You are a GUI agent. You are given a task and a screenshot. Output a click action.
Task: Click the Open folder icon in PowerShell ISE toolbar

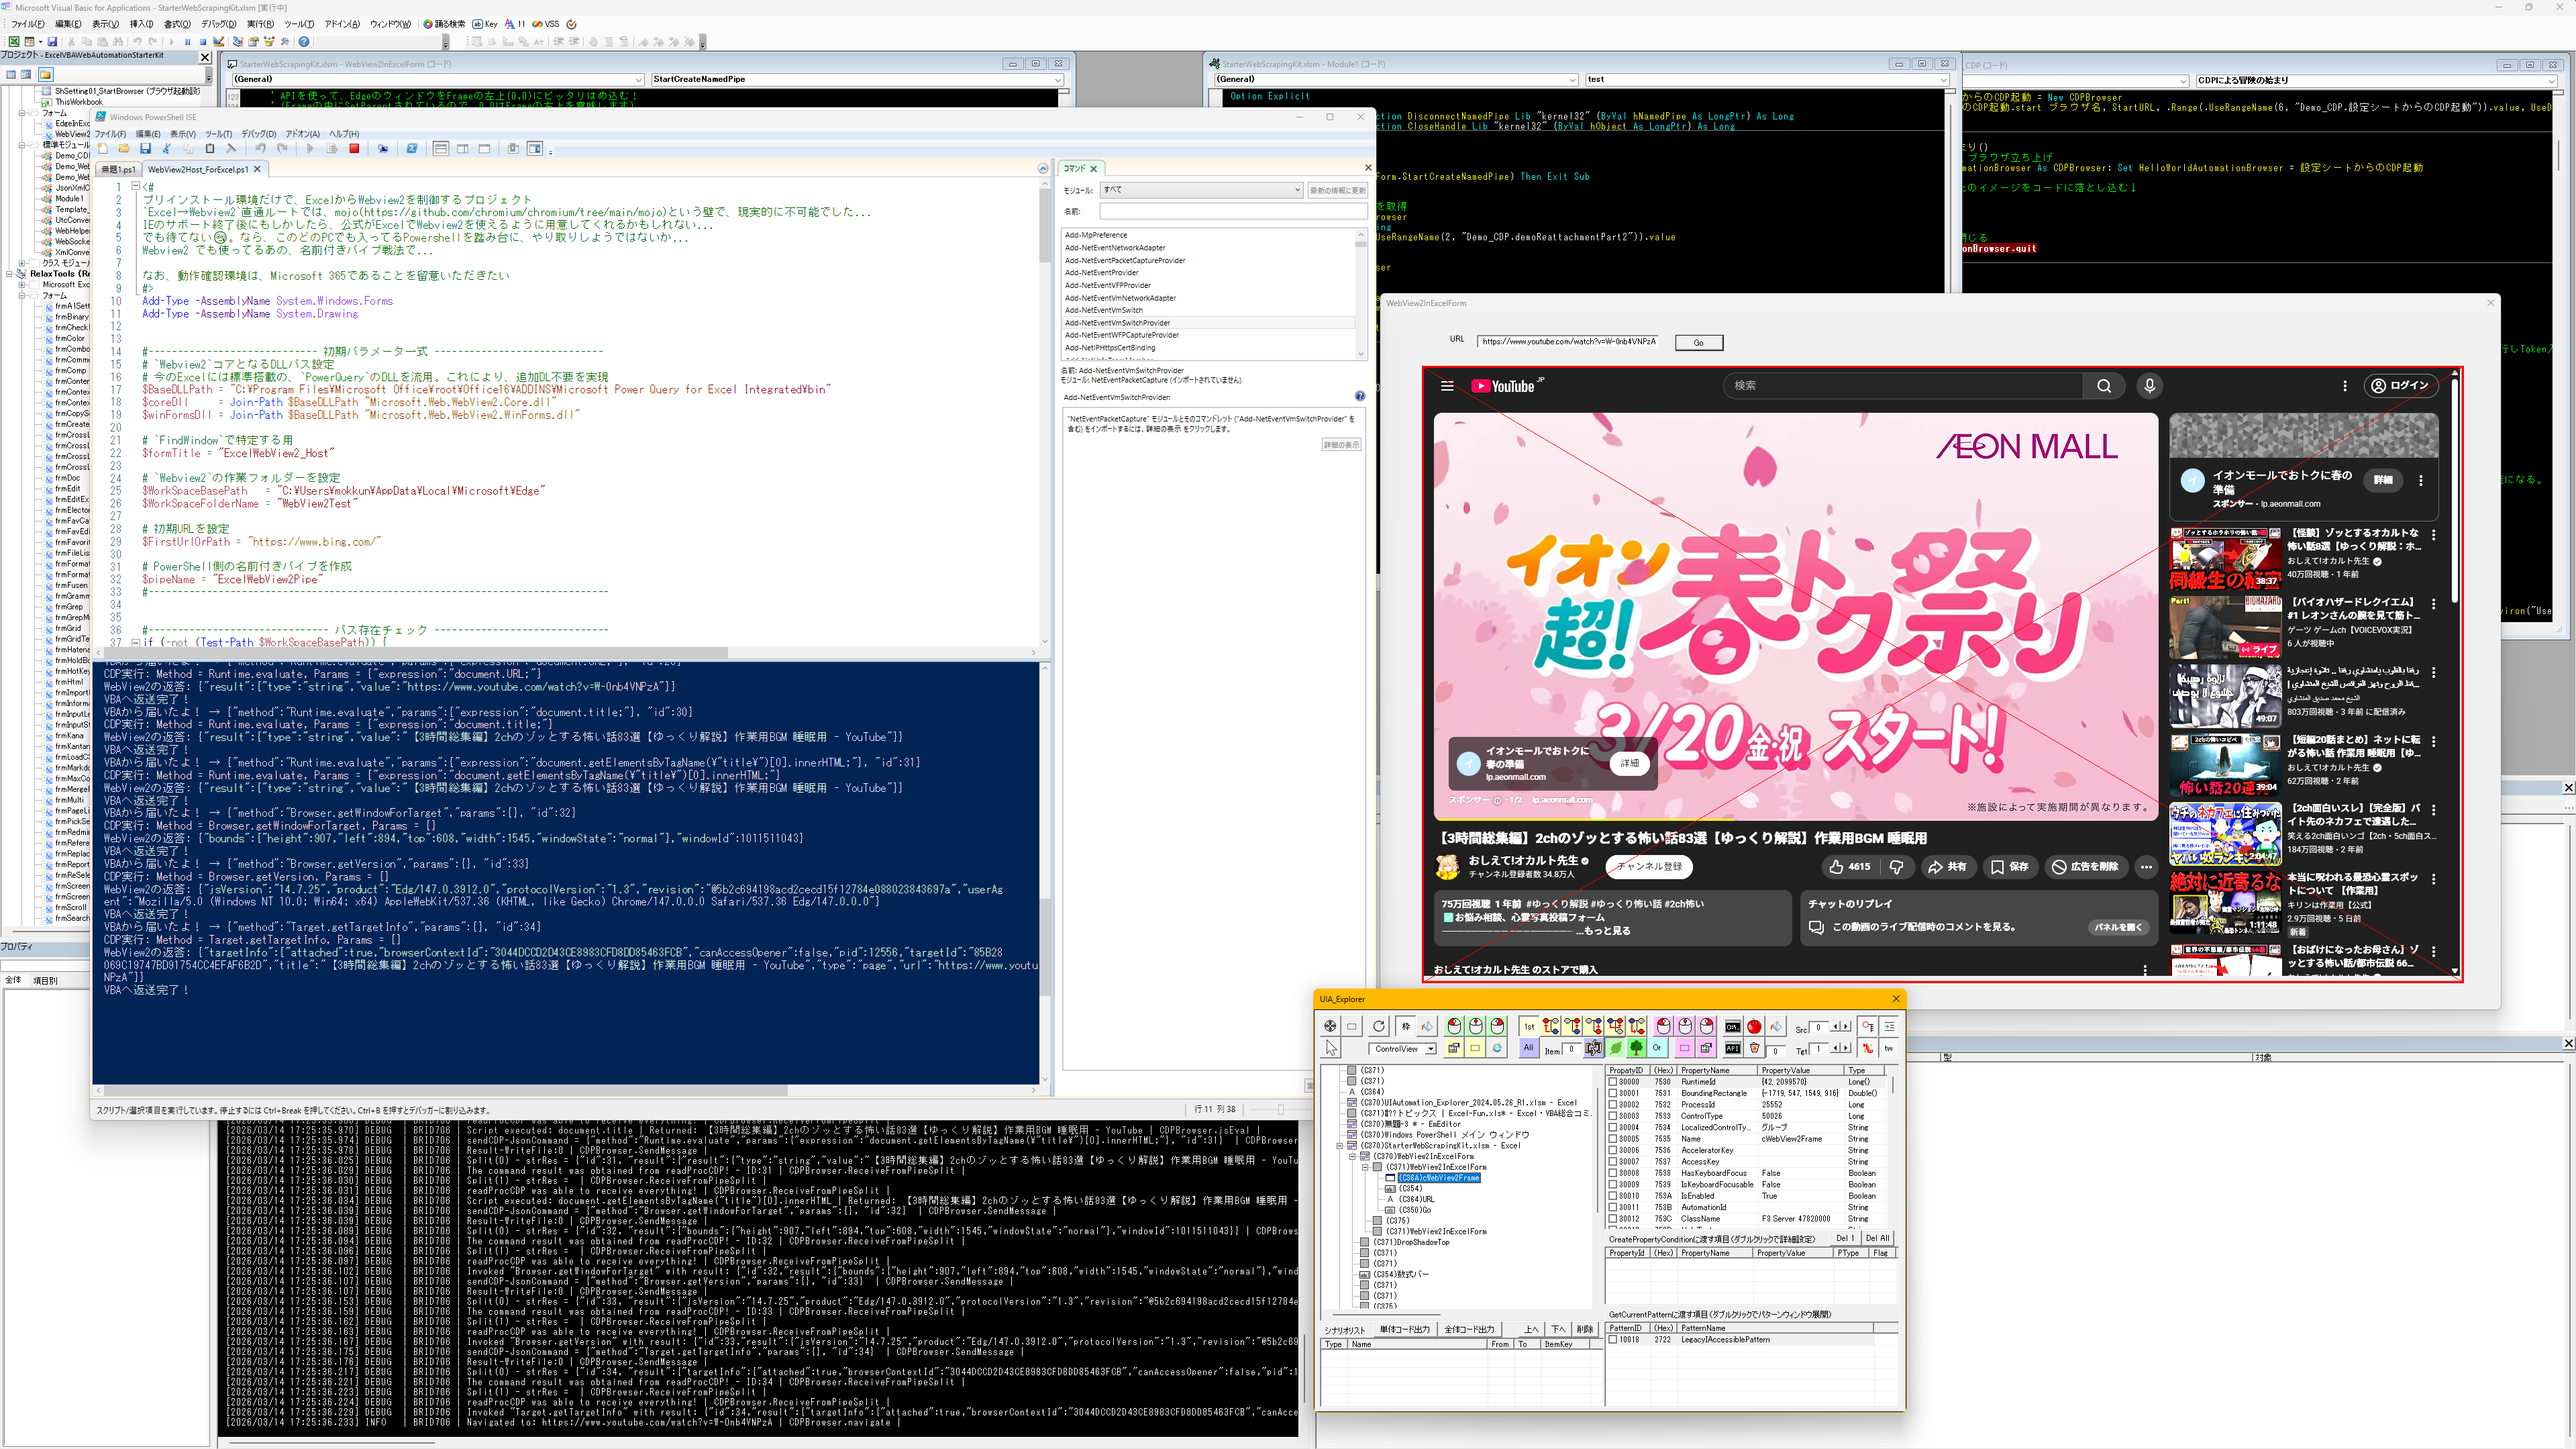point(124,149)
